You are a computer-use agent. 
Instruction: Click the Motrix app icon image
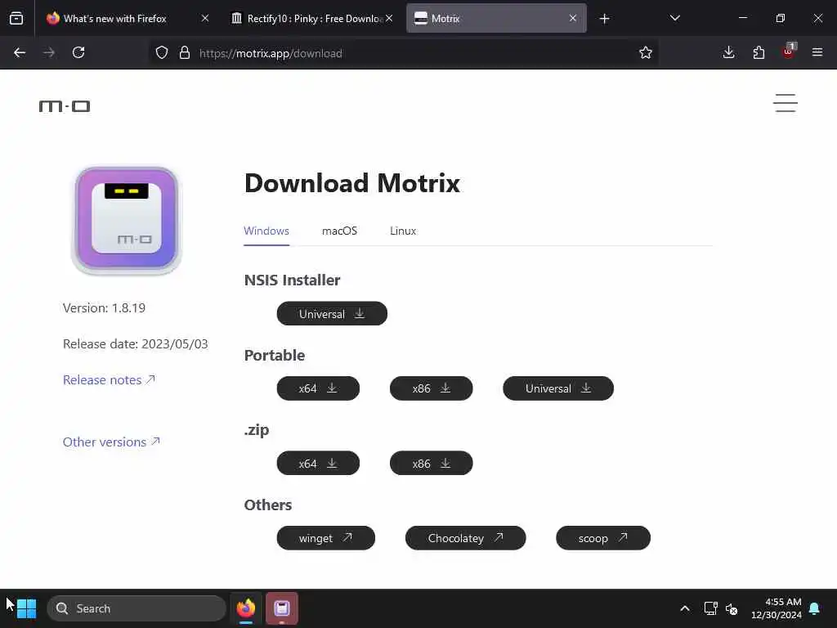127,220
